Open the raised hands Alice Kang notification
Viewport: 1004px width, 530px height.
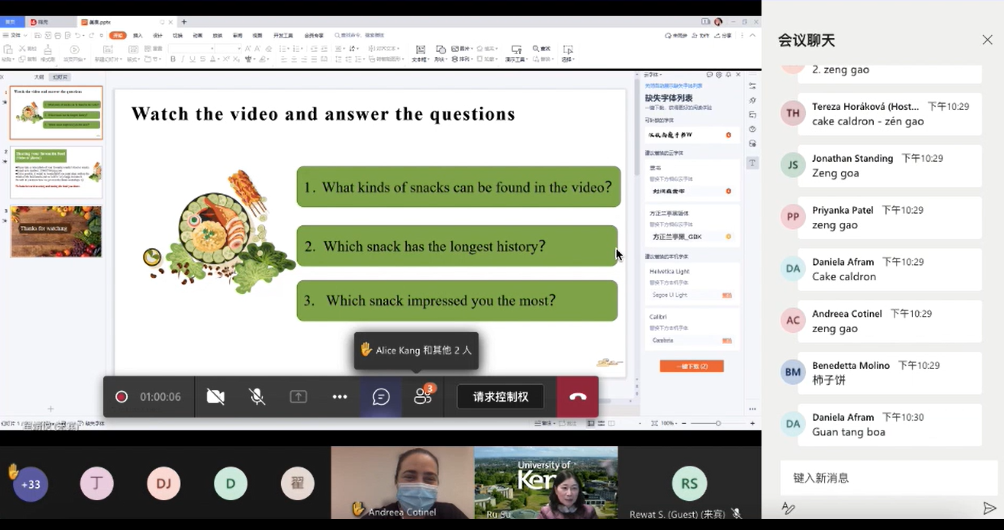[416, 350]
